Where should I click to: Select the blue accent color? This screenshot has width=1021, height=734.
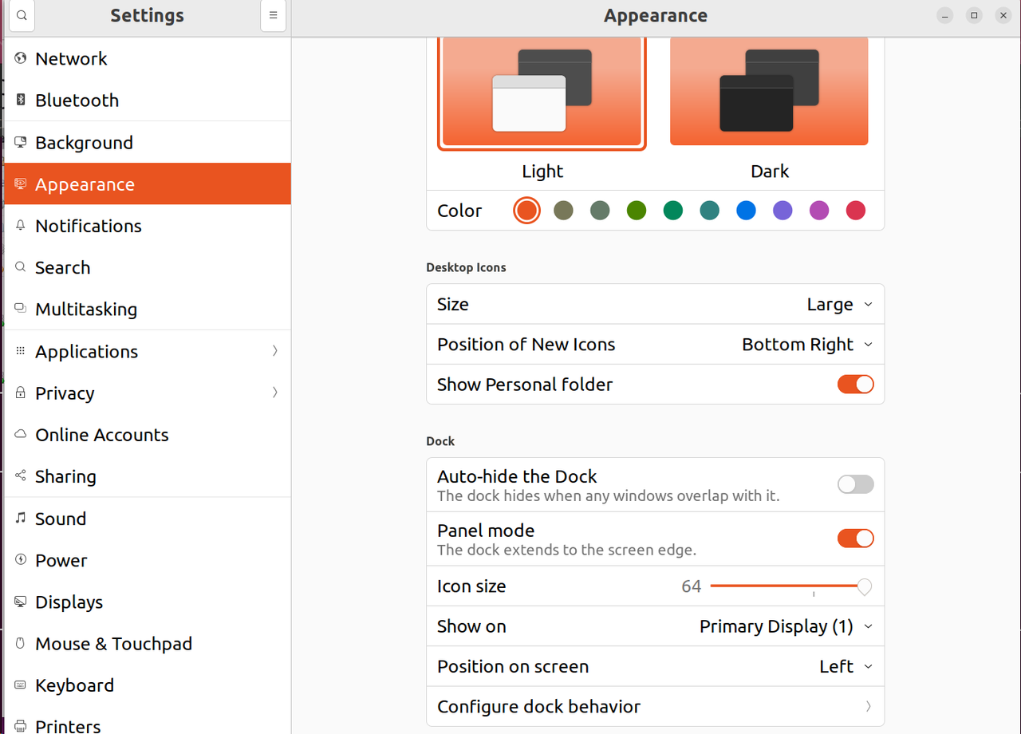click(x=746, y=210)
